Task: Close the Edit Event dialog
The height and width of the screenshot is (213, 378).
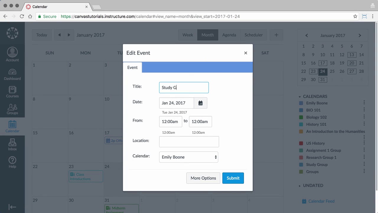Action: point(245,53)
